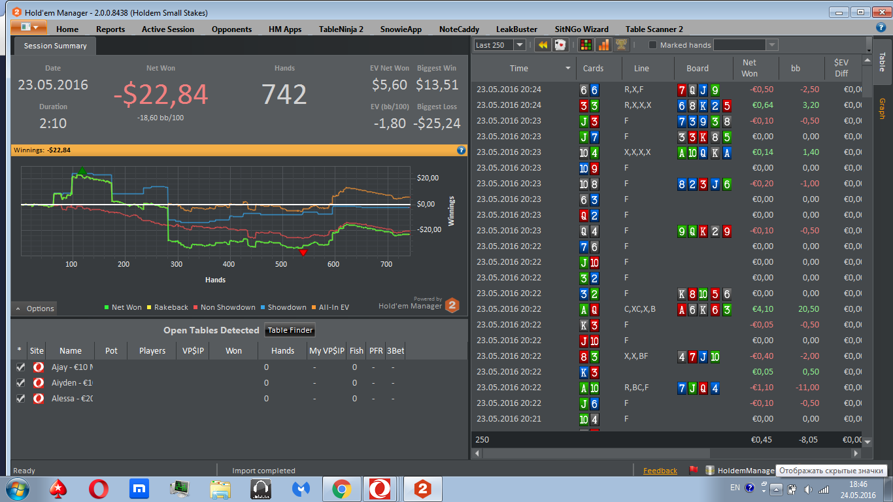
Task: Select the hand row with €4,10 won
Action: 666,309
